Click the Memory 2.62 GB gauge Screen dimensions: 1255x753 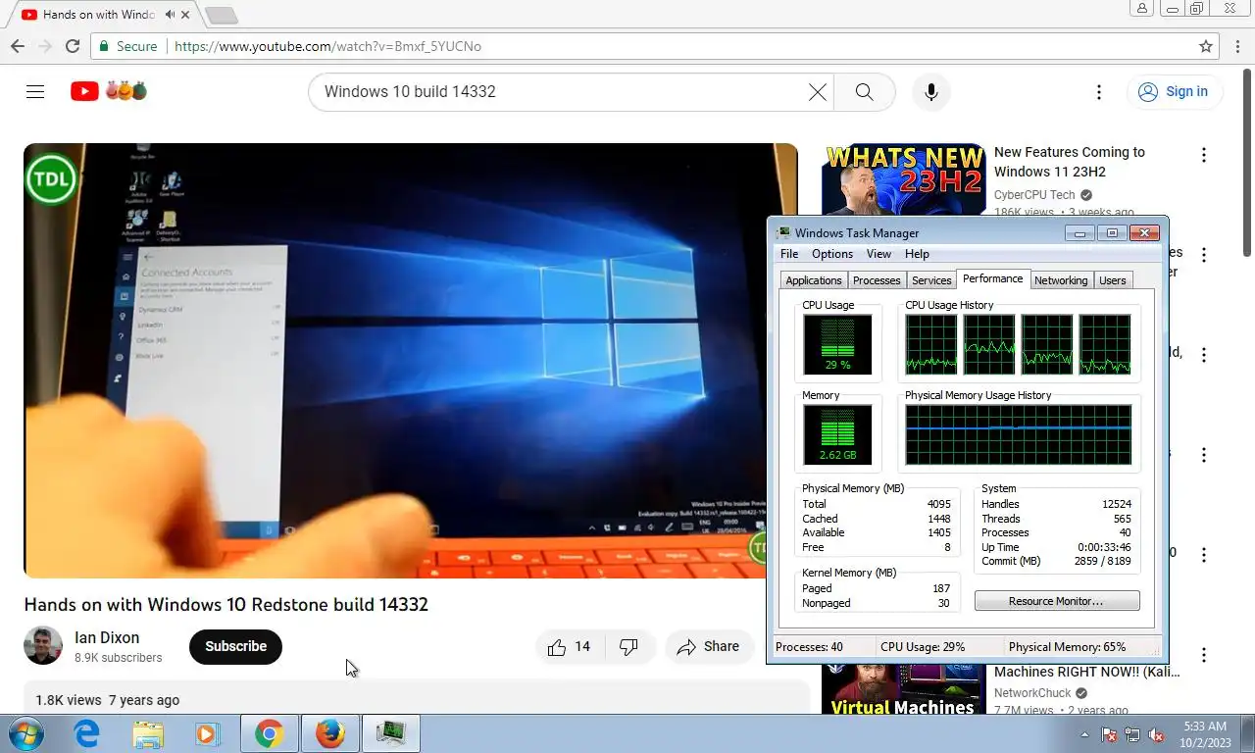click(837, 434)
